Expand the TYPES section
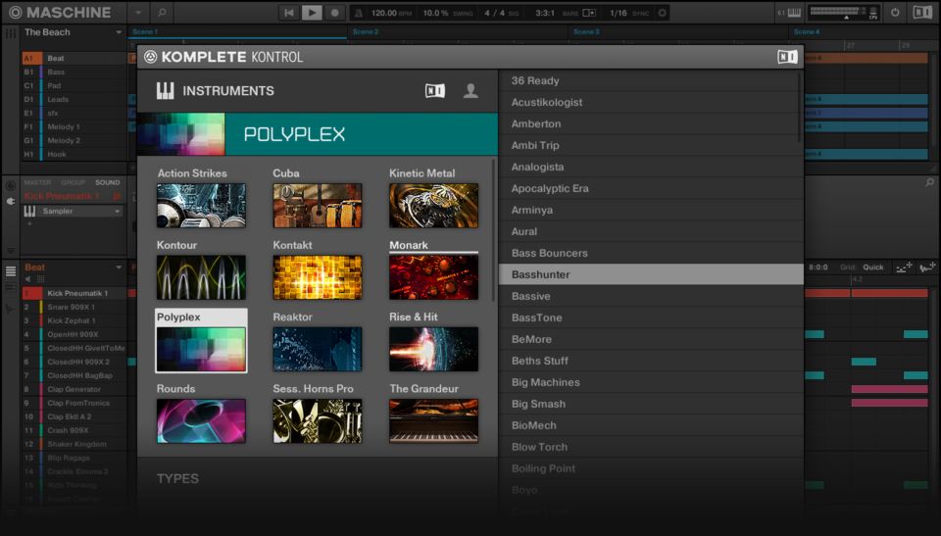The image size is (941, 536). 177,478
